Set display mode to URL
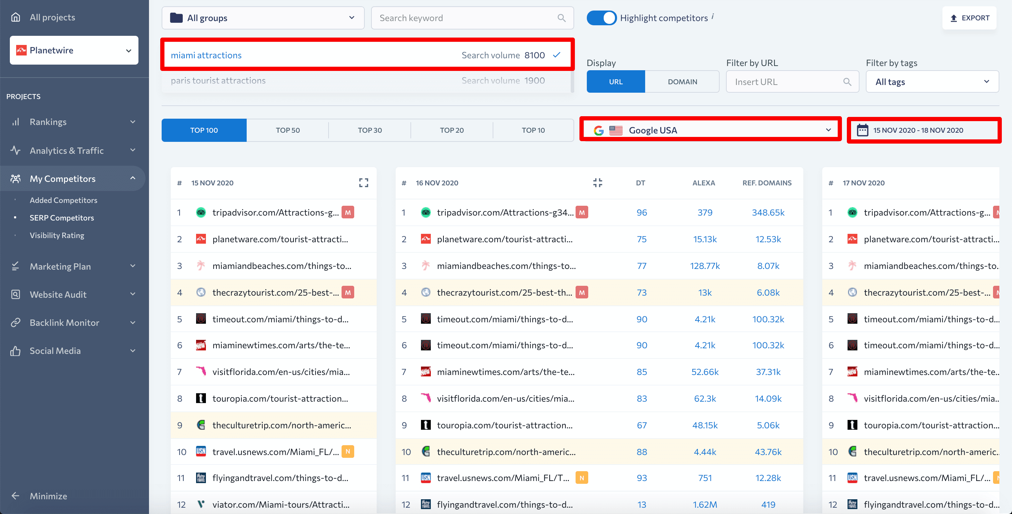 616,82
